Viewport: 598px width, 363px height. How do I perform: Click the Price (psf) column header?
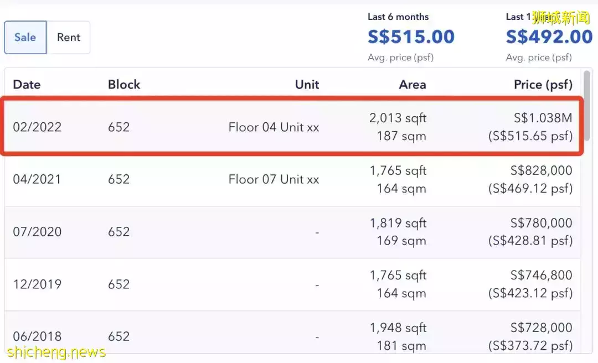[x=543, y=85]
